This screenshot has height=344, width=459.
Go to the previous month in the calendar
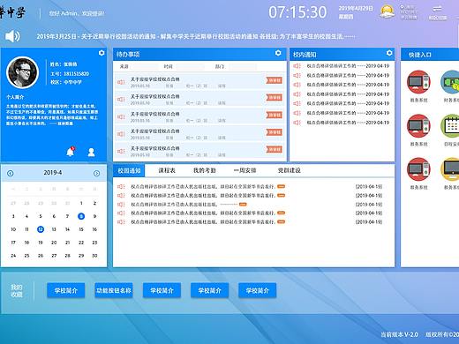coord(11,173)
